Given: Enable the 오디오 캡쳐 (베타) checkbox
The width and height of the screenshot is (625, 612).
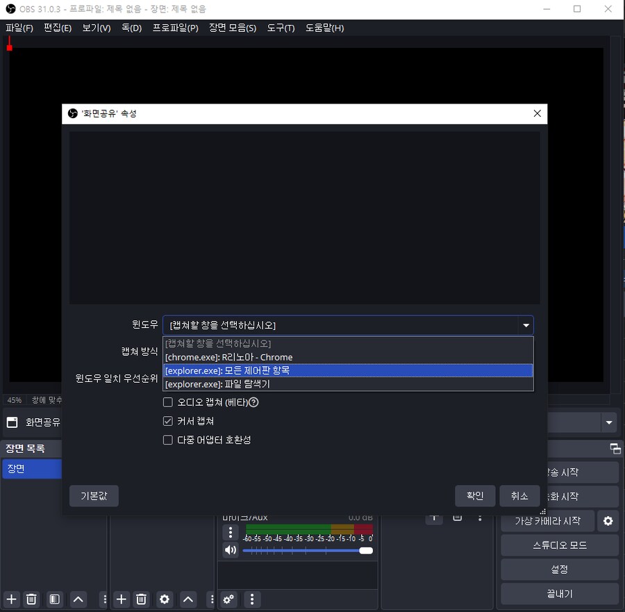Looking at the screenshot, I should (167, 402).
